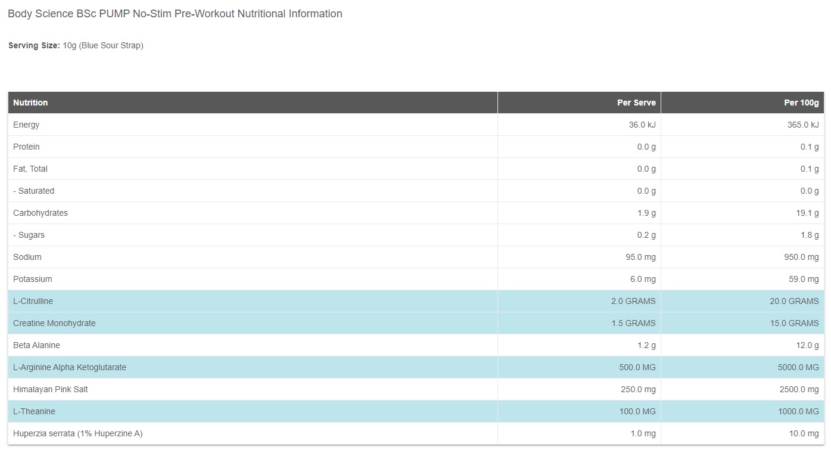Click the 1.0 mg Huperzia value

point(643,433)
